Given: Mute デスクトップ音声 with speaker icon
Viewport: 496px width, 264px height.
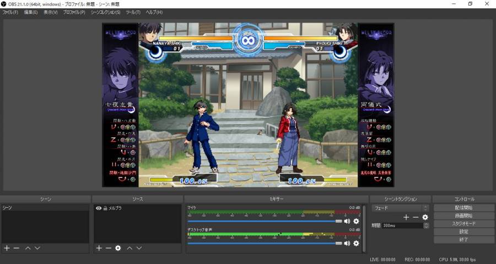Looking at the screenshot, I should [347, 243].
